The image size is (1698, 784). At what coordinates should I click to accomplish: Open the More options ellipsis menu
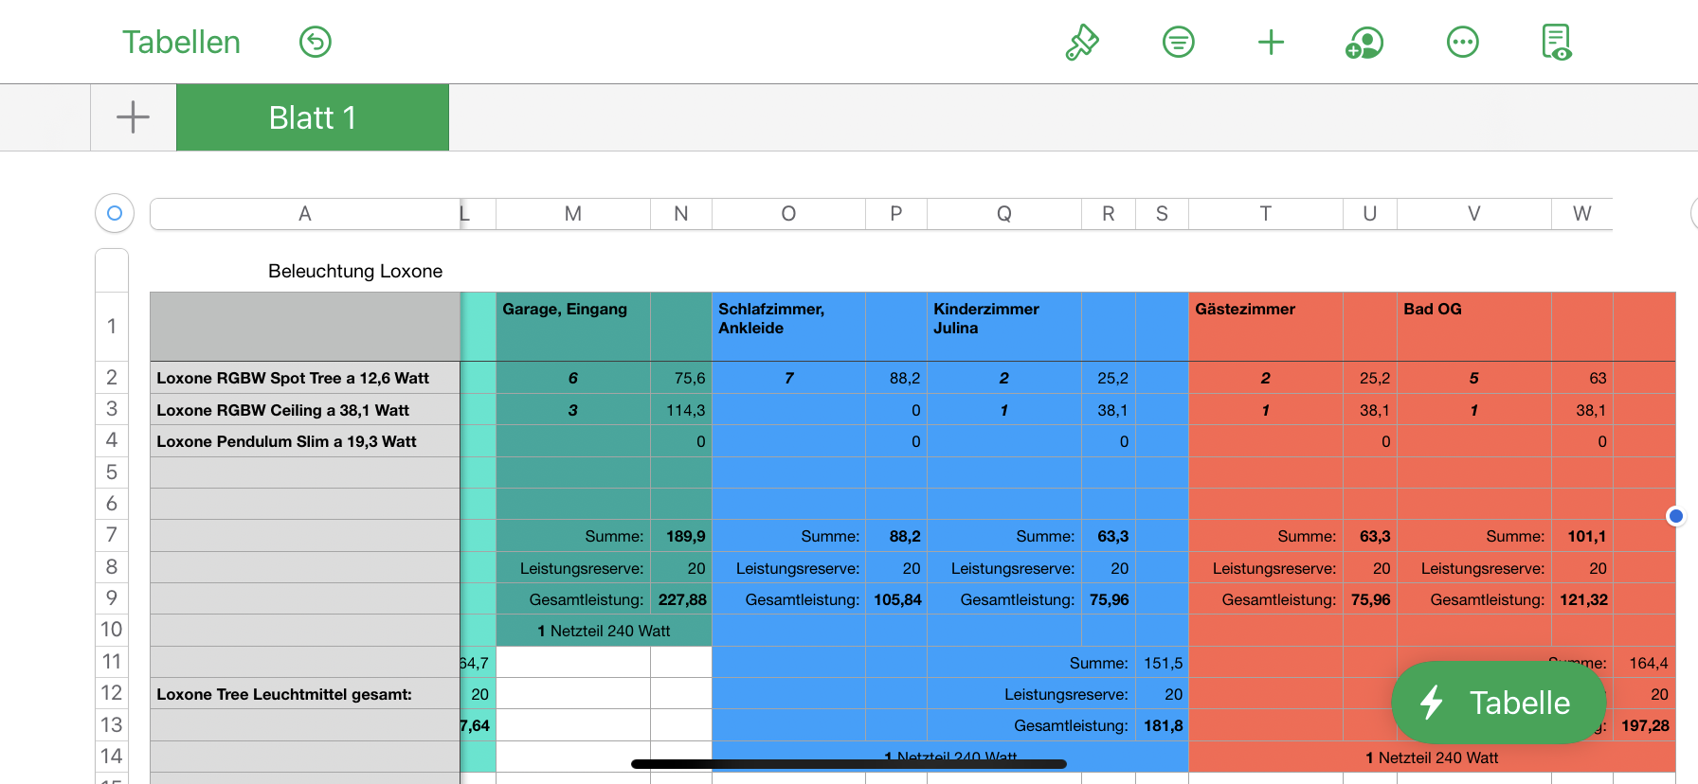1463,42
